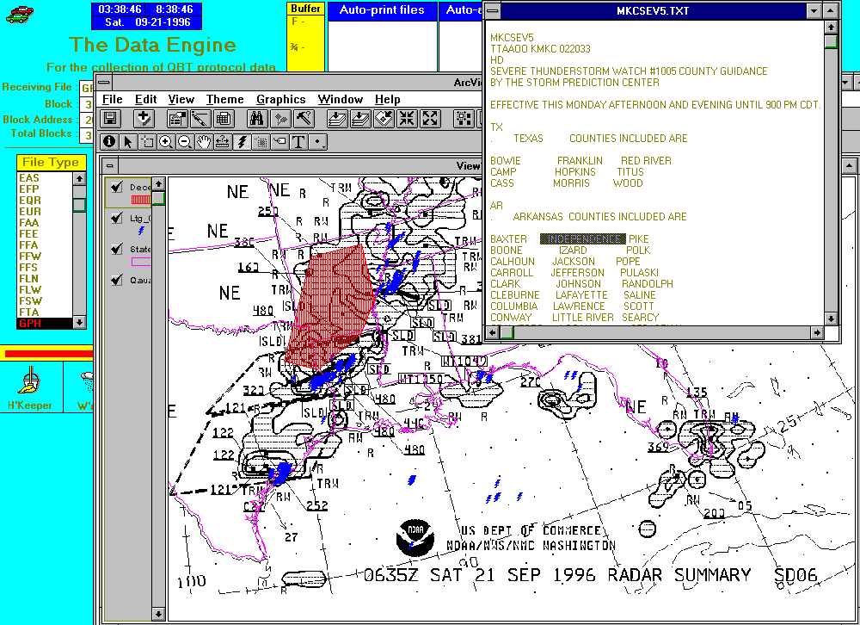This screenshot has width=860, height=625.
Task: Click the binoculars Find icon
Action: coord(256,119)
